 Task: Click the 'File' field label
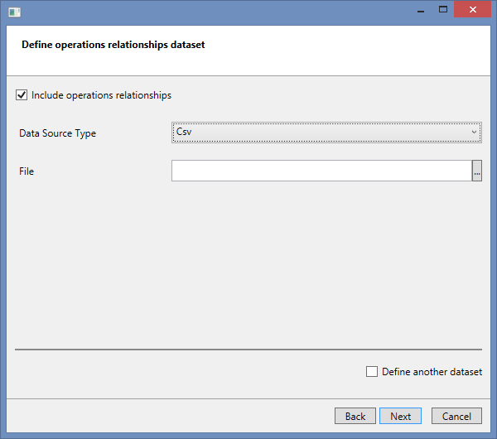click(27, 171)
